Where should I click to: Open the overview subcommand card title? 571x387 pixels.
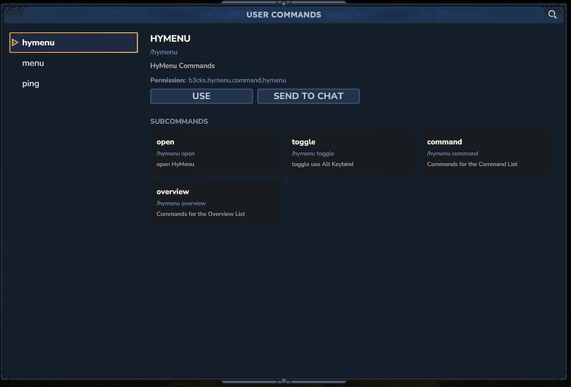click(x=173, y=192)
